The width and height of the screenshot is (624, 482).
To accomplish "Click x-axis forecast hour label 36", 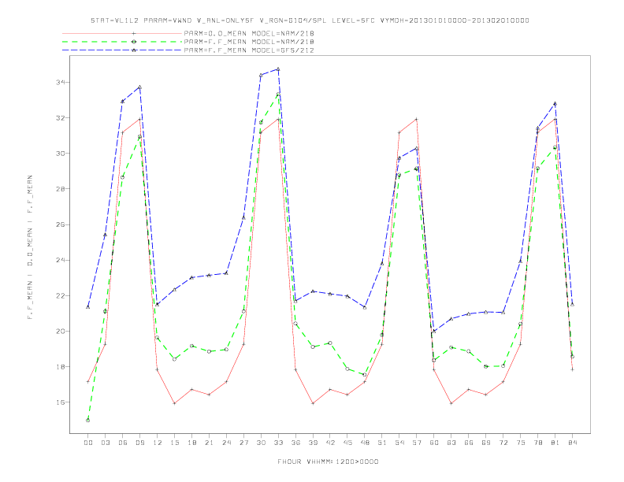I will (x=295, y=443).
